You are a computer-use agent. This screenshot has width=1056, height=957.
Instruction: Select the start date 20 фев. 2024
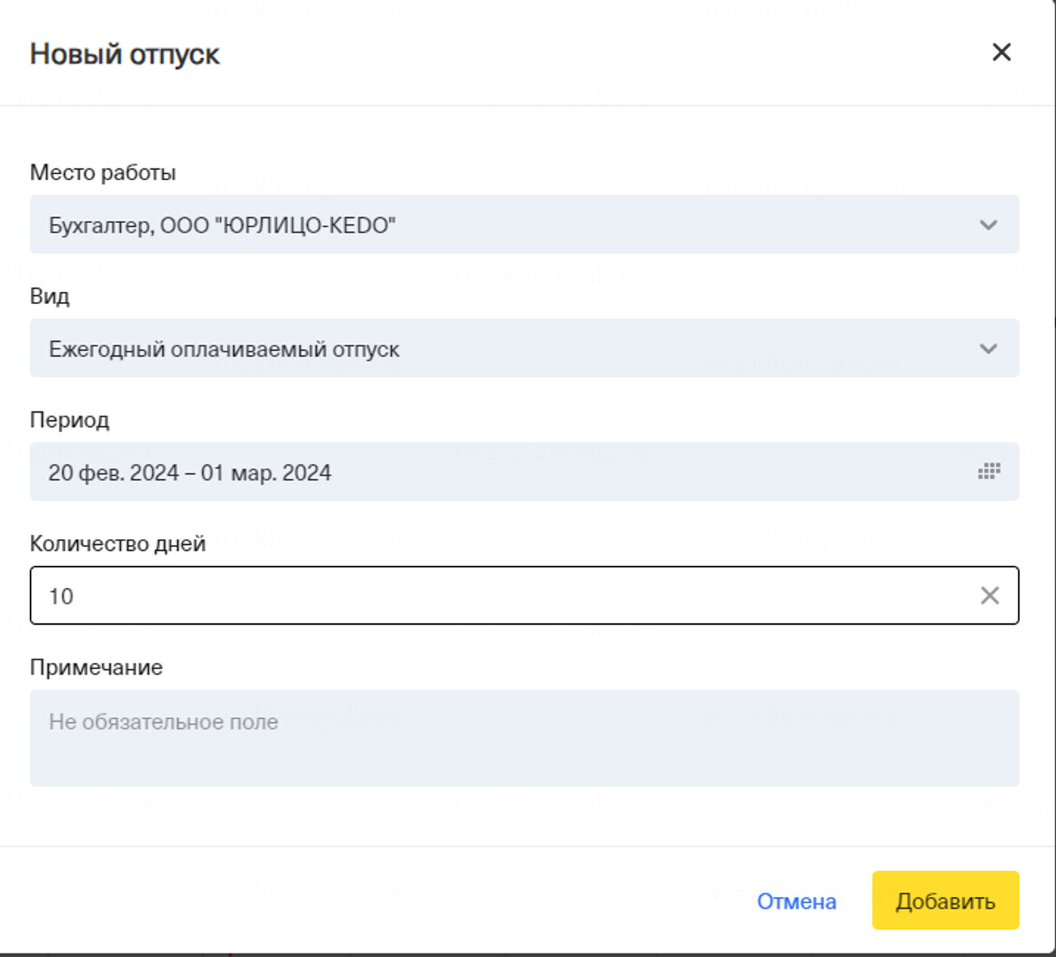[x=114, y=473]
